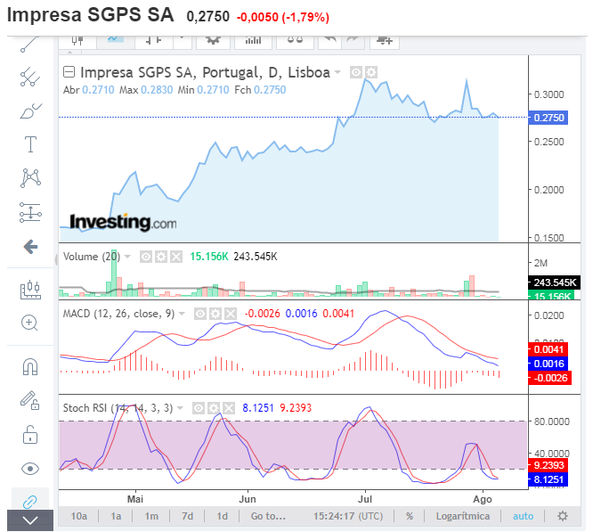Image resolution: width=601 pixels, height=532 pixels.
Task: Open chart properties gear in top toolbar
Action: (x=213, y=41)
